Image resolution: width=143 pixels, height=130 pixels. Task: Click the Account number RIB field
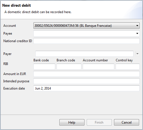98,66
